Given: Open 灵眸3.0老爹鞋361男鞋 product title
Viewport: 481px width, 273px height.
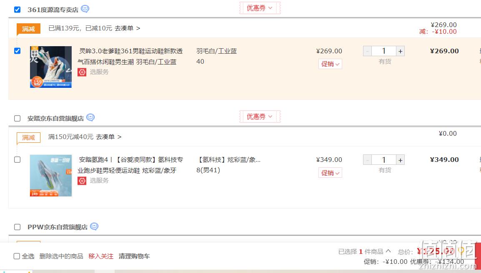Looking at the screenshot, I should tap(130, 56).
